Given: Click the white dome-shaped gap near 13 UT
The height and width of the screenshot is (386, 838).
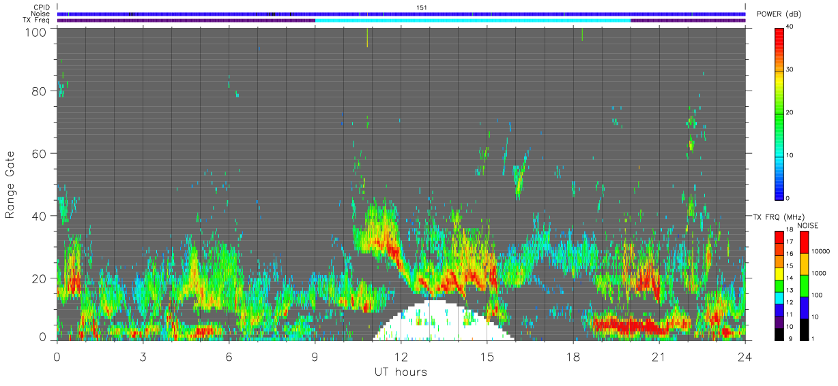Looking at the screenshot, I should coord(444,321).
